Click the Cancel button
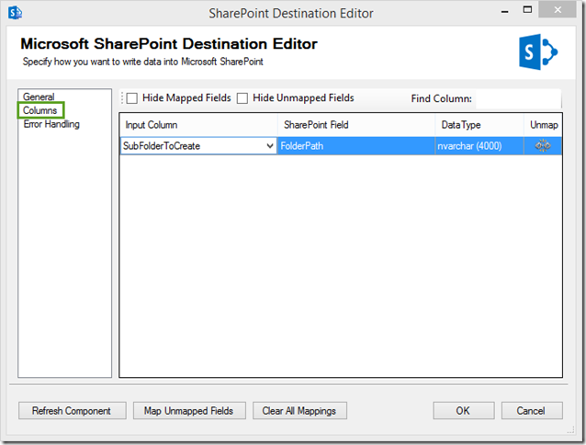This screenshot has width=586, height=445. [532, 411]
